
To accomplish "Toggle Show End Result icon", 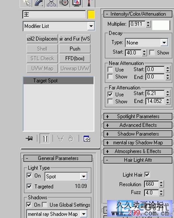I will pos(45,139).
